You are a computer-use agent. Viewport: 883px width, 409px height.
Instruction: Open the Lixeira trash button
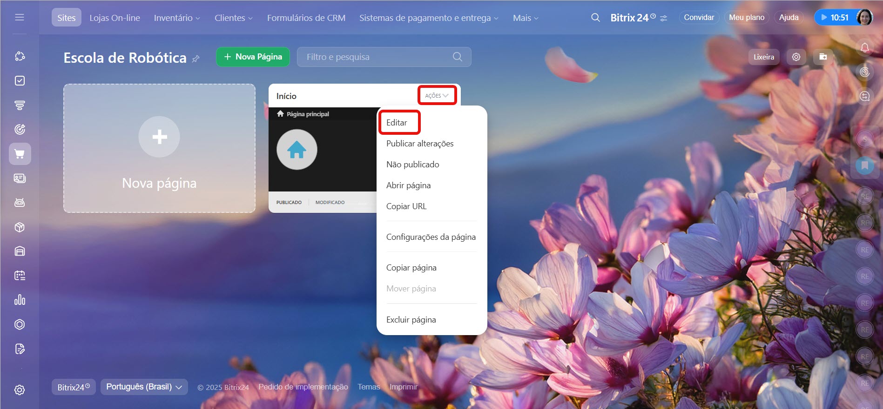(x=763, y=57)
